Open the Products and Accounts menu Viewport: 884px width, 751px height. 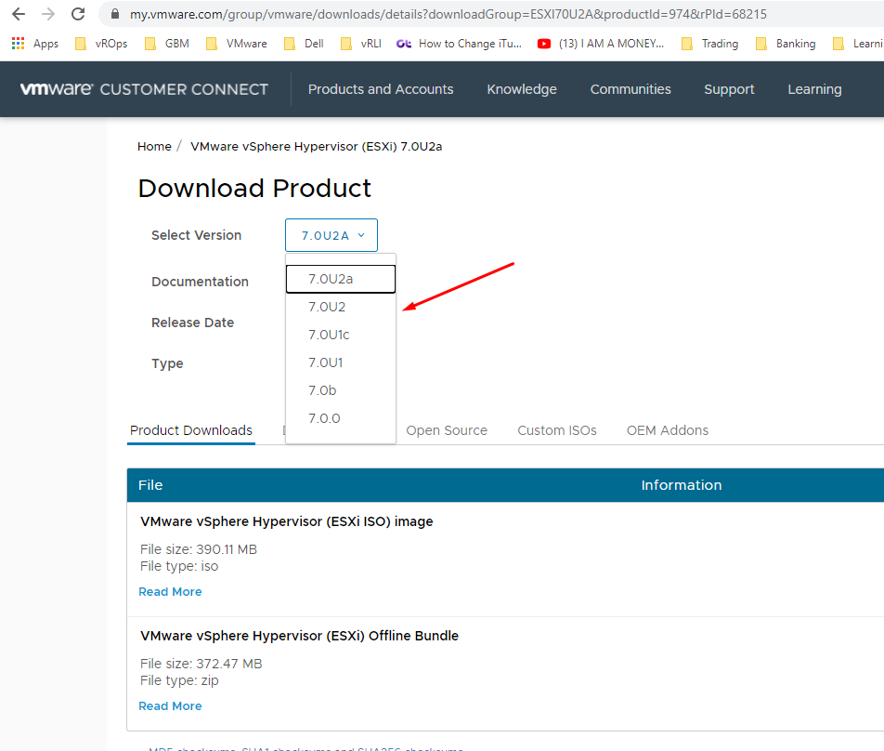381,89
